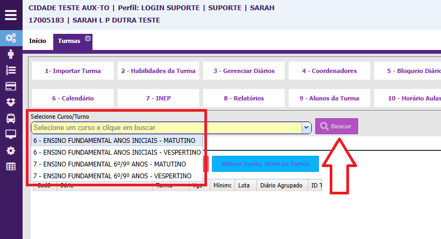Click the monitor icon in sidebar
Image resolution: width=441 pixels, height=239 pixels.
11,134
